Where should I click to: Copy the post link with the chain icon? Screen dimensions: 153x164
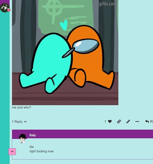pos(119,121)
